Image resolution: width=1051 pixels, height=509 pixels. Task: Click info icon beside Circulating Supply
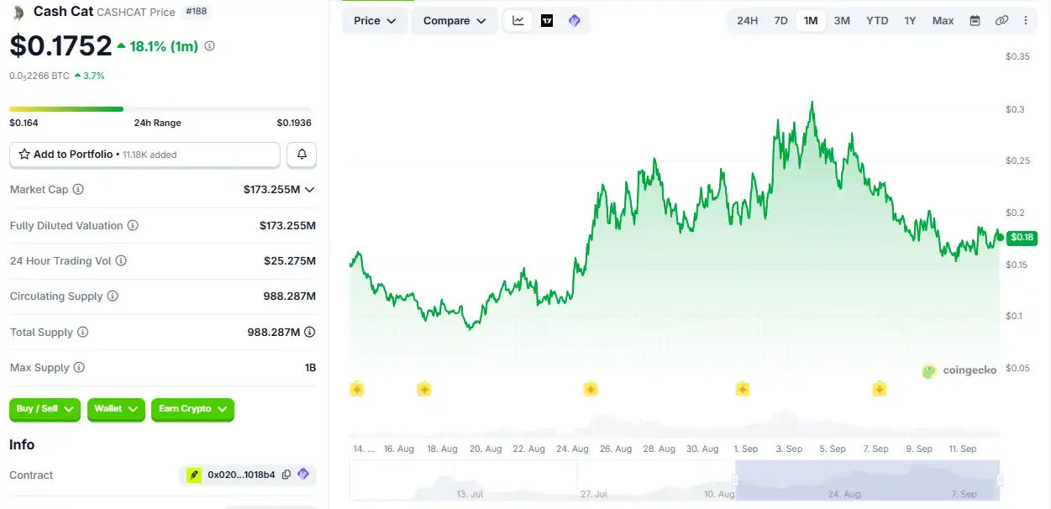[x=113, y=296]
